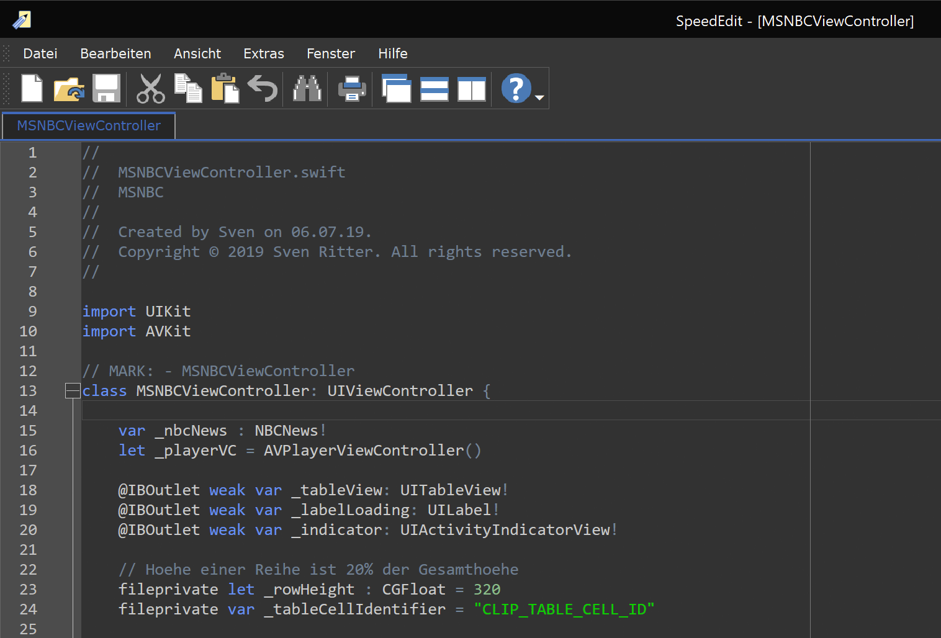Click the Help question mark icon
This screenshot has width=941, height=638.
click(516, 88)
